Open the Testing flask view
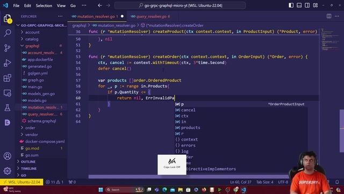344x194 pixels. point(8,108)
